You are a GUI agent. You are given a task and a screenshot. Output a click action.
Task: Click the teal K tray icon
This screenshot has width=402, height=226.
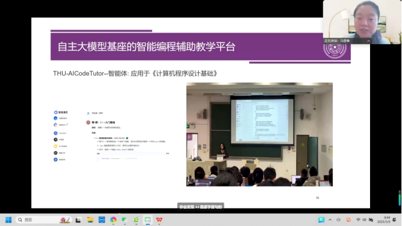(321, 220)
